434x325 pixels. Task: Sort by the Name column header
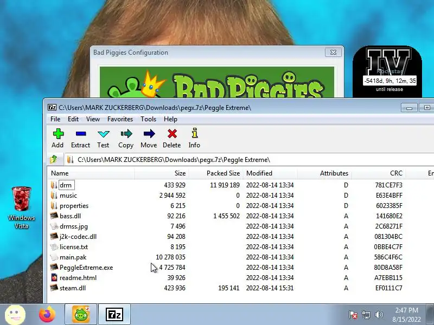pos(91,173)
